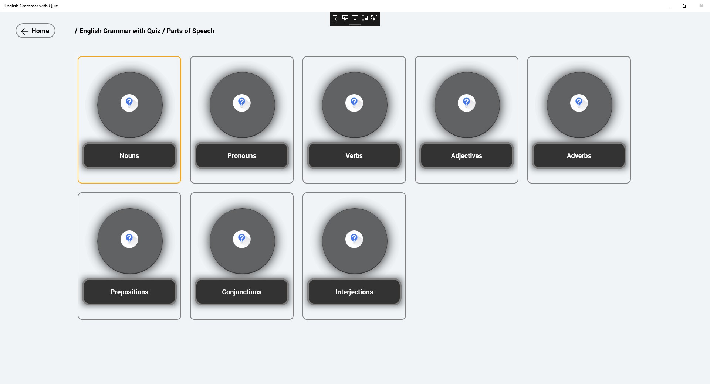Click the debug toolbar collapse handle
Image resolution: width=710 pixels, height=384 pixels.
(355, 24)
